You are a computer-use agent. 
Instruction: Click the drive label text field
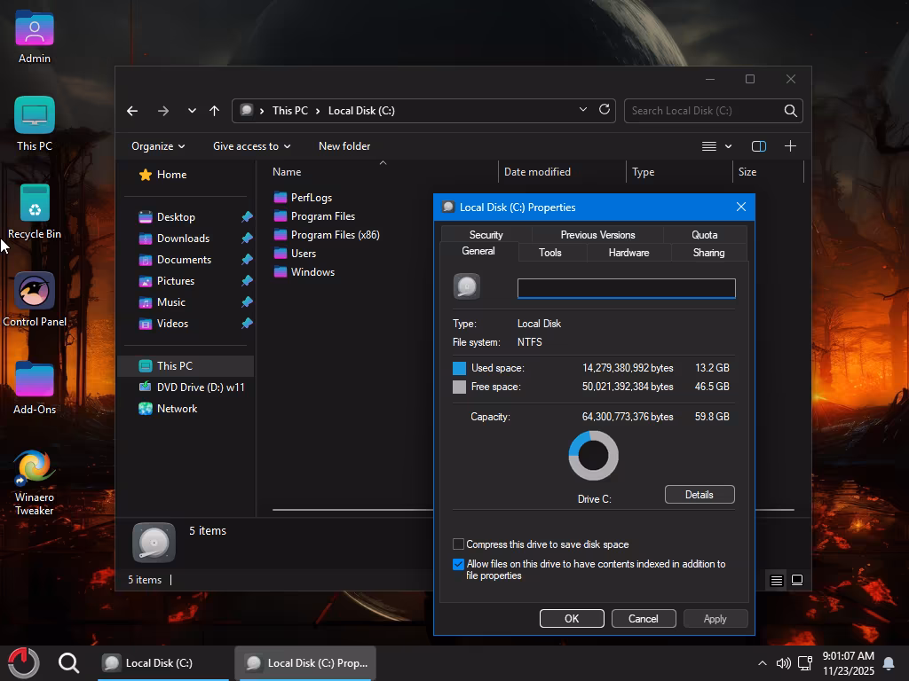(x=626, y=288)
